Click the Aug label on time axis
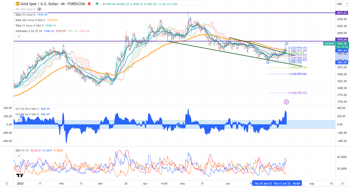Screen dimensions: 349x187 312,184
